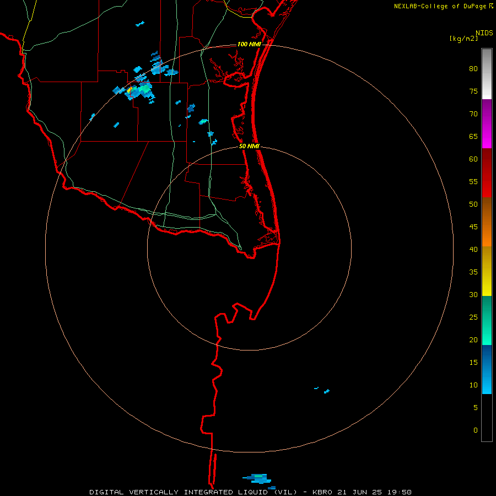Click the legend value 50
Screen dimensions: 496x496
(473, 204)
